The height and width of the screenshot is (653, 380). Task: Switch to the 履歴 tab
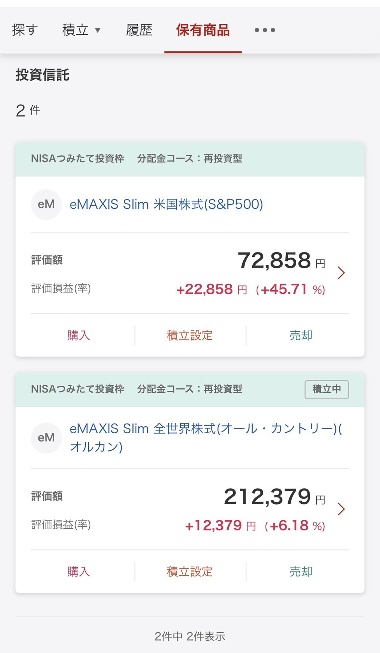pos(139,30)
